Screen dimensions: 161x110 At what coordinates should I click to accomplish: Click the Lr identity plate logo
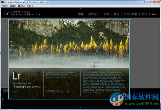pos(6,13)
